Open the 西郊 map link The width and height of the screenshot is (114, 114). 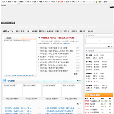click(x=22, y=31)
